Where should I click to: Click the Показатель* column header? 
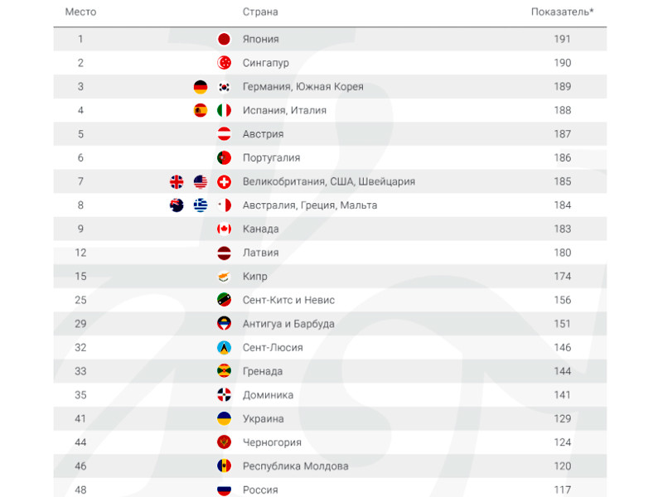click(563, 12)
